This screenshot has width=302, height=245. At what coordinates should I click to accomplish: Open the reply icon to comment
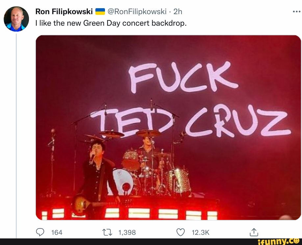pos(40,232)
